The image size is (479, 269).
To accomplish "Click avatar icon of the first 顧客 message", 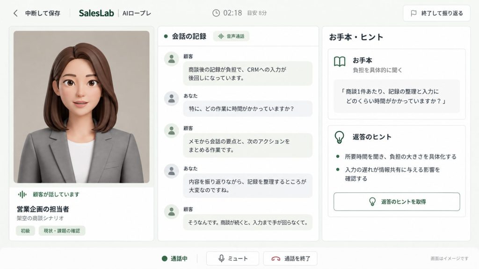I will (171, 59).
